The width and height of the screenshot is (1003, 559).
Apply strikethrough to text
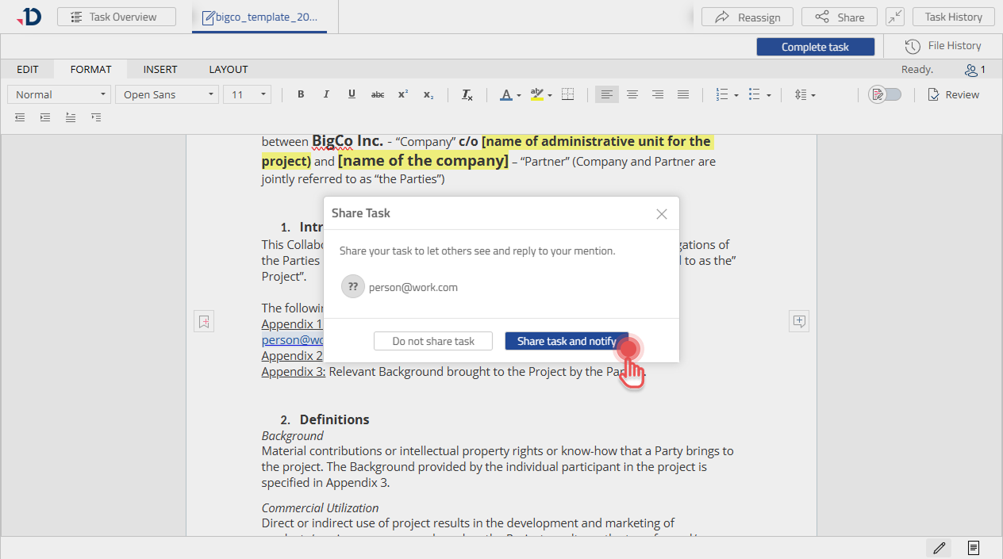378,94
